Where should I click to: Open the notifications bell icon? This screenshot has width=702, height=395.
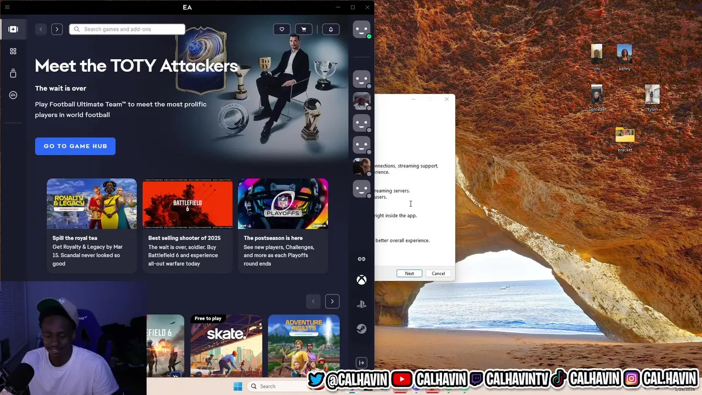[331, 29]
